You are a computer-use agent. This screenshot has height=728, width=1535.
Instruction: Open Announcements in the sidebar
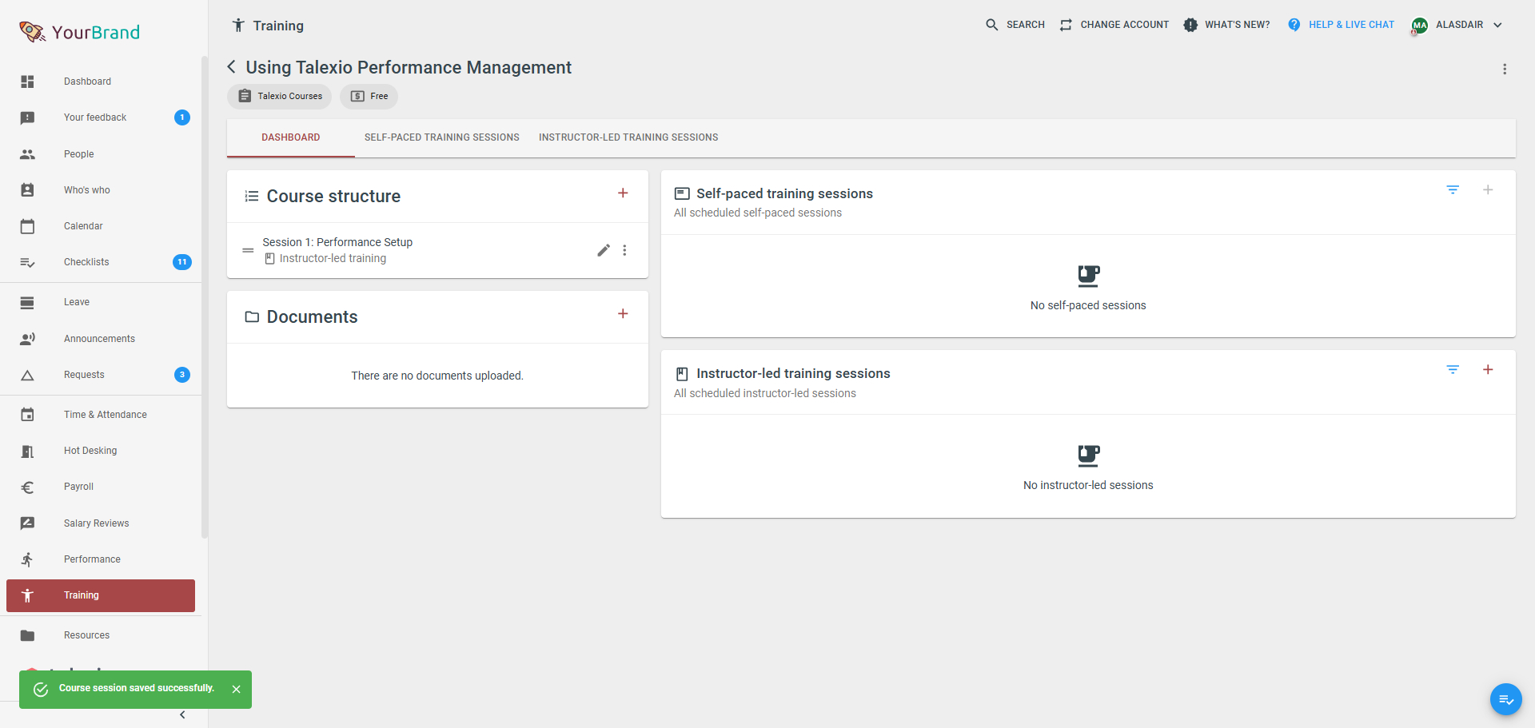101,339
